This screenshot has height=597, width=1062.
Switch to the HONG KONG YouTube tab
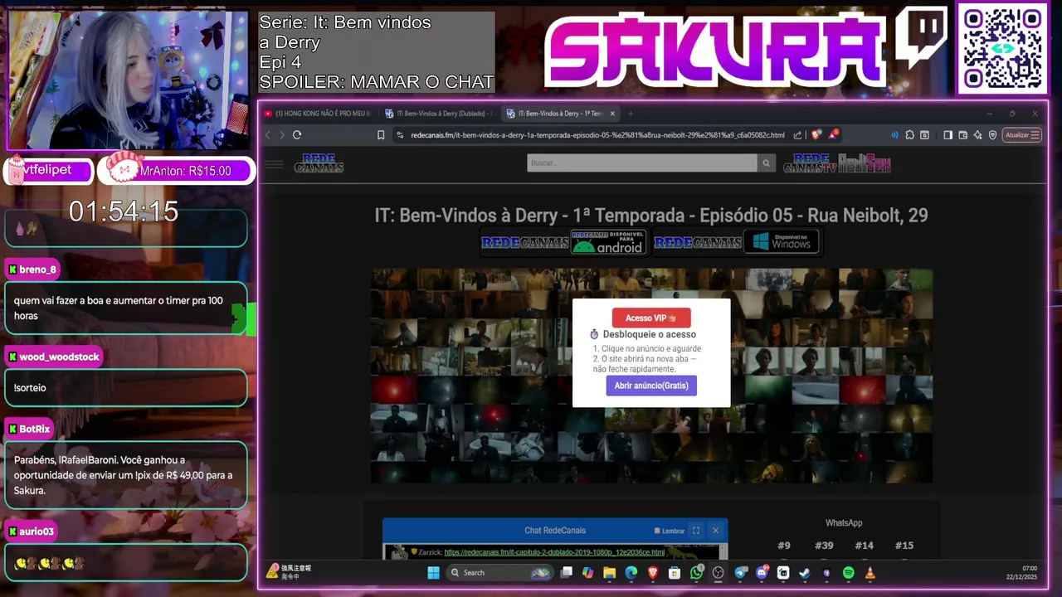coord(319,114)
